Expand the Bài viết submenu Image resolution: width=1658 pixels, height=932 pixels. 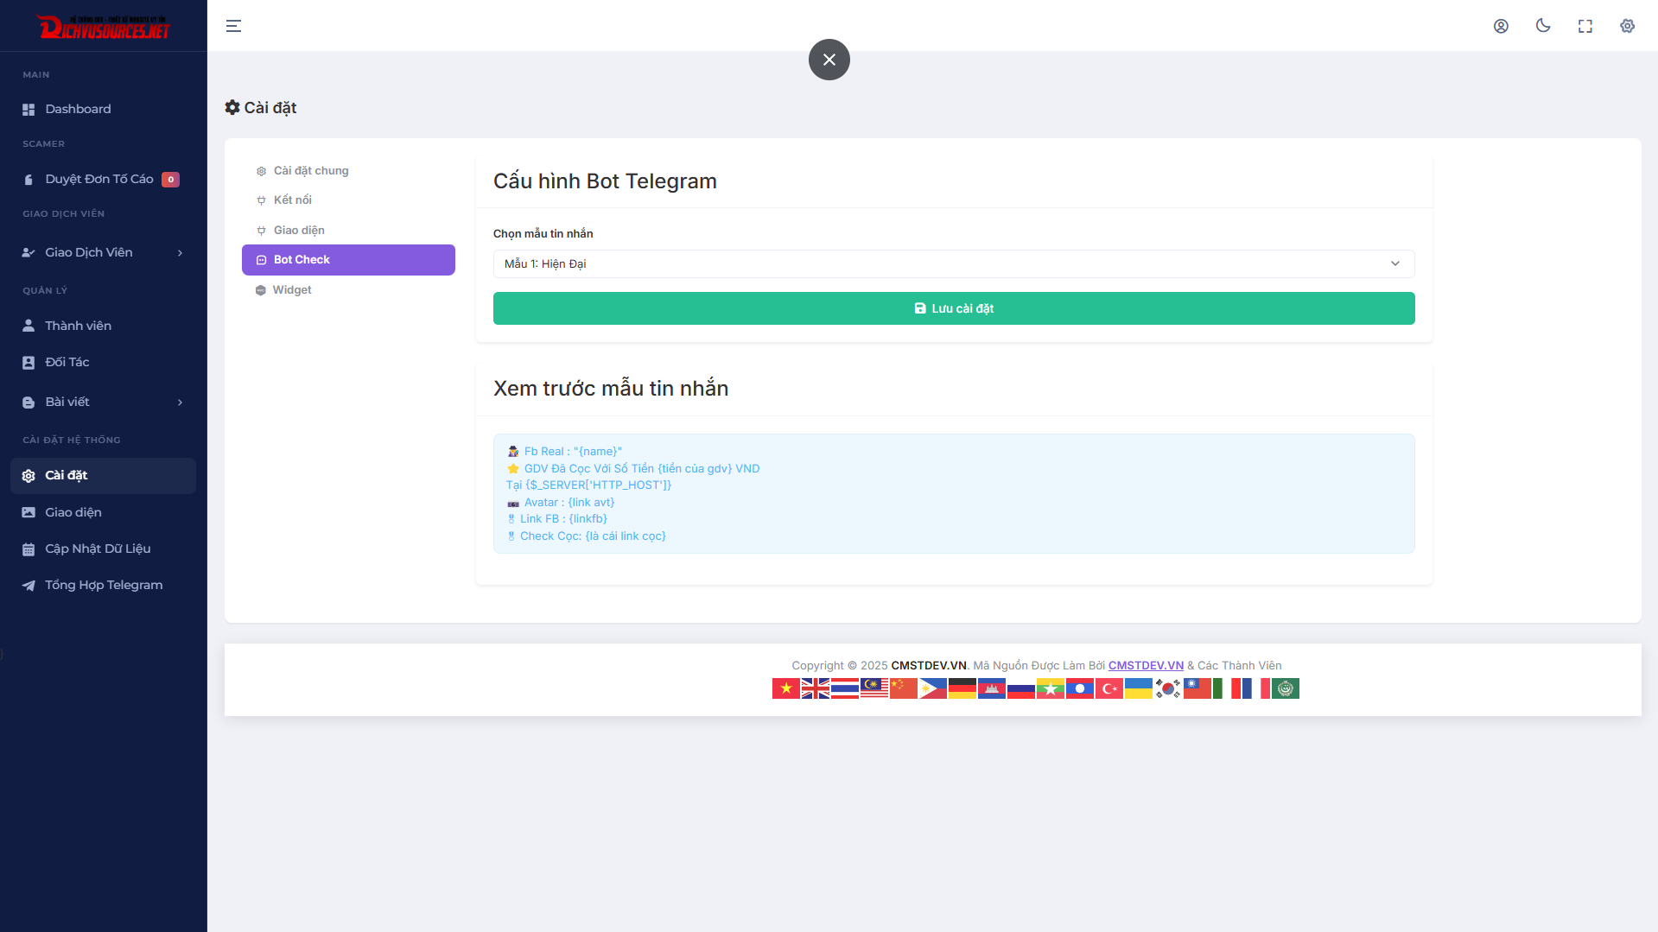(102, 402)
